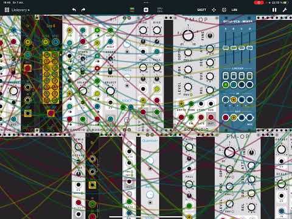Tap the three dots at top center
This screenshot has height=219, width=292.
146,2
